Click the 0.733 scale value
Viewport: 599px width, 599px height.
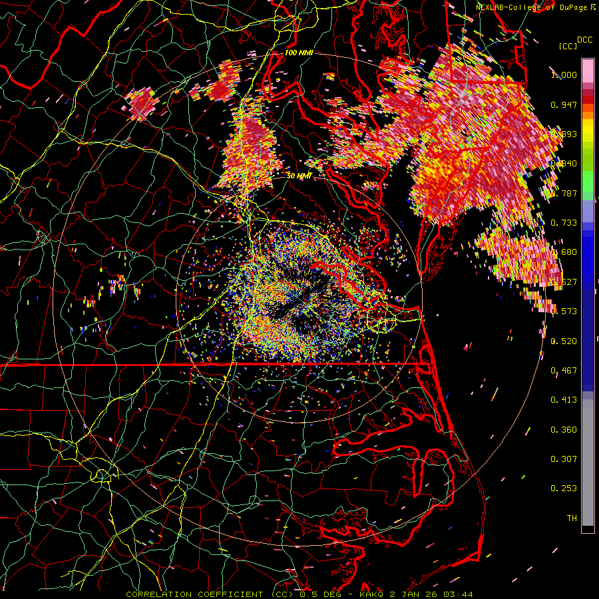click(x=564, y=223)
